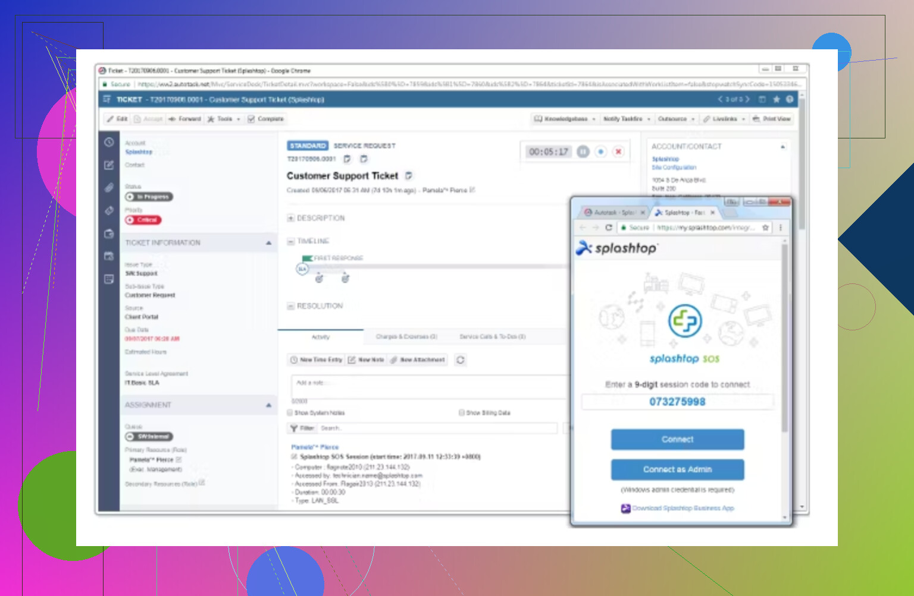Image resolution: width=914 pixels, height=596 pixels.
Task: Open the Site Configuration link
Action: click(674, 168)
